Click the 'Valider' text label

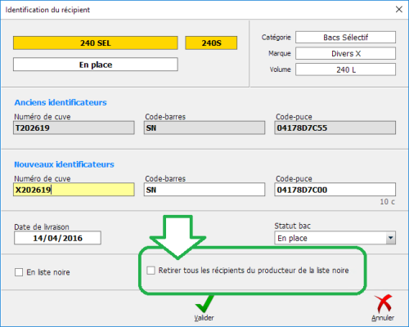pyautogui.click(x=204, y=318)
